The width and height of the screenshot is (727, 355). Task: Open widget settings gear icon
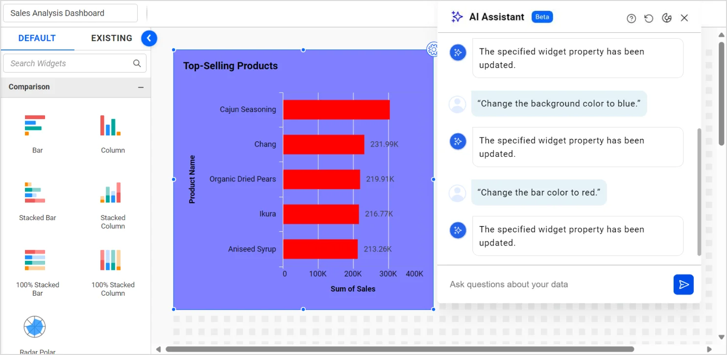(433, 49)
